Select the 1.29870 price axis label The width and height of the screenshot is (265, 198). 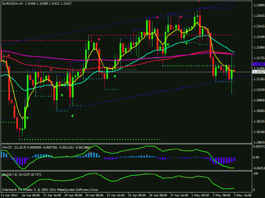259,142
